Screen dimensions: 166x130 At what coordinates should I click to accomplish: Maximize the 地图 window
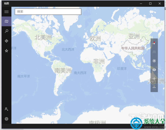150,4
